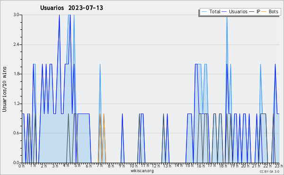
Task: Click the 'CC BY-SA 3.0' license text
Action: tap(269, 172)
